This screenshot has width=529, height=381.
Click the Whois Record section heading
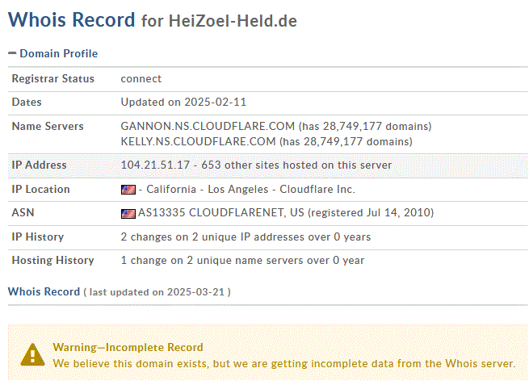coord(44,291)
